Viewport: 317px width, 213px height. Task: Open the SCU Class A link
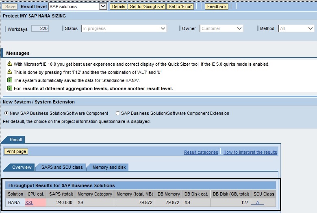tap(258, 202)
